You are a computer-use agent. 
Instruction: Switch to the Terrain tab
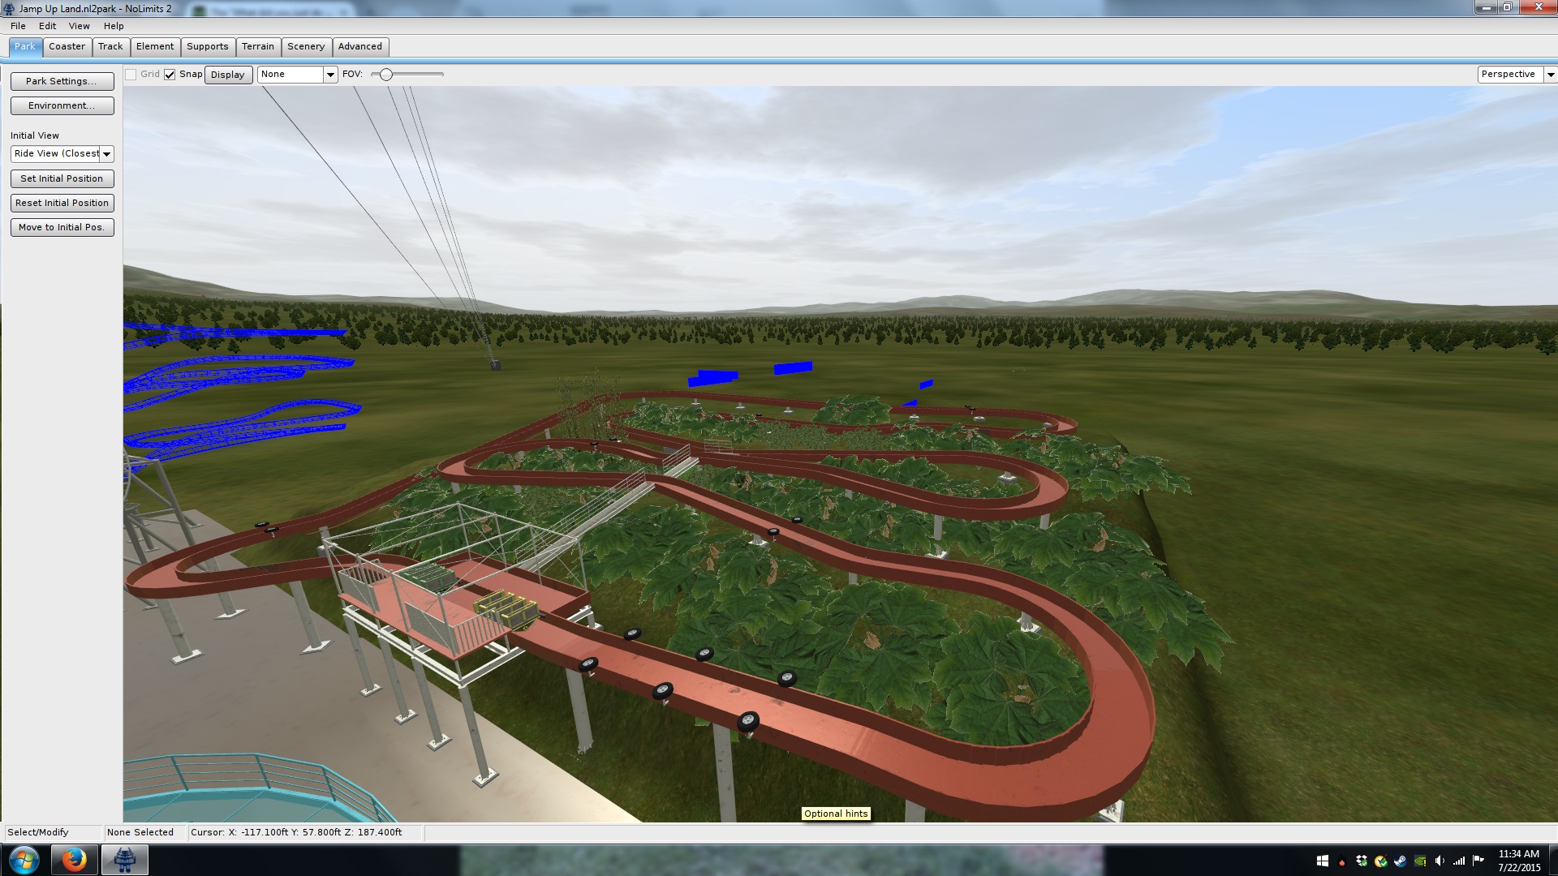[x=257, y=46]
